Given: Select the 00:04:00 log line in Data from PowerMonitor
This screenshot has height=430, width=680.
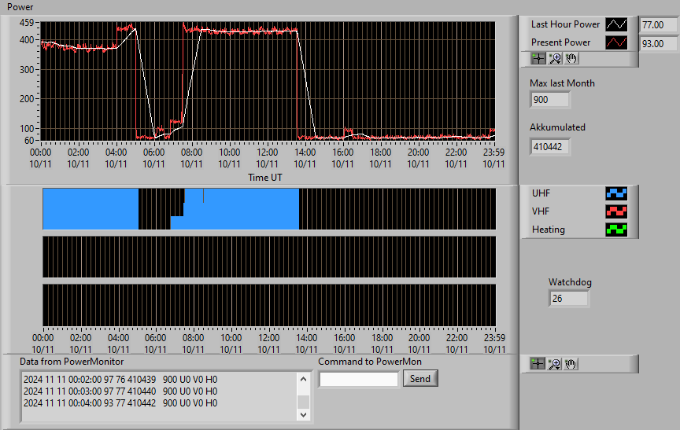Looking at the screenshot, I should click(x=120, y=403).
